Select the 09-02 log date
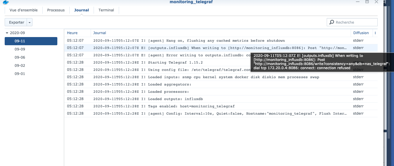Screen dimensions: 394x166 click(31, 66)
